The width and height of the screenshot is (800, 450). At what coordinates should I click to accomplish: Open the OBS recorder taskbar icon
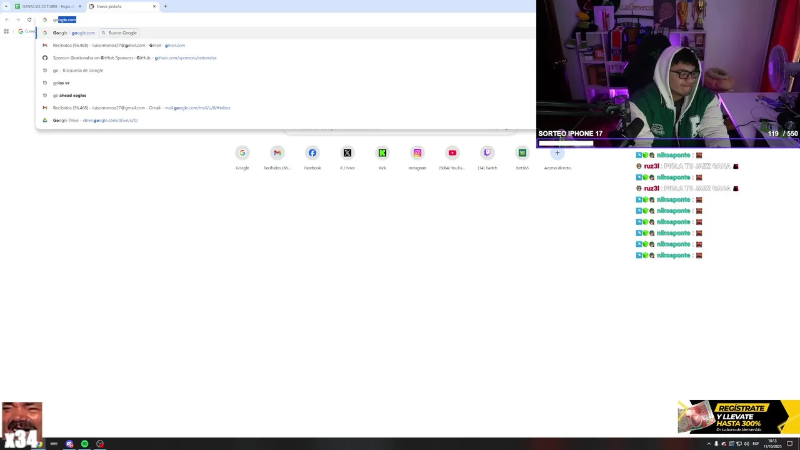coord(99,444)
